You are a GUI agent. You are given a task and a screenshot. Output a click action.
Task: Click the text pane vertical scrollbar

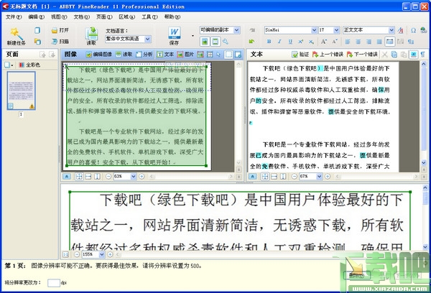pyautogui.click(x=424, y=113)
